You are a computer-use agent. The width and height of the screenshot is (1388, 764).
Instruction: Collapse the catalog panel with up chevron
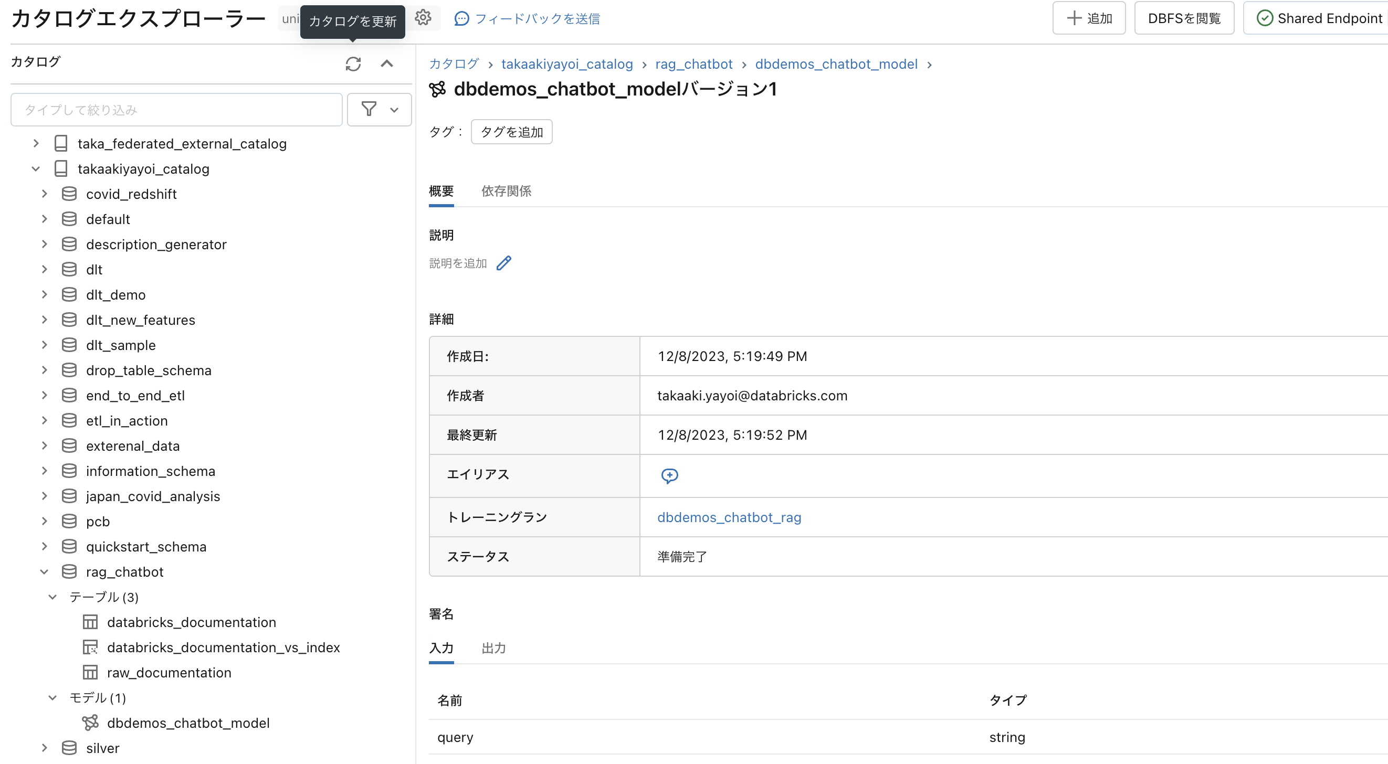pos(387,64)
